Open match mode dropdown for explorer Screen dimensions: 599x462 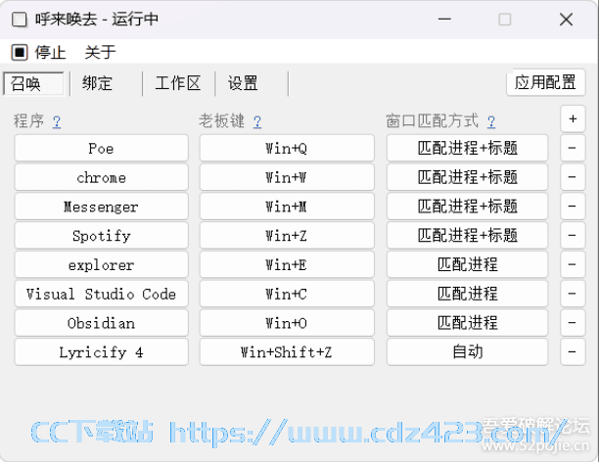467,264
